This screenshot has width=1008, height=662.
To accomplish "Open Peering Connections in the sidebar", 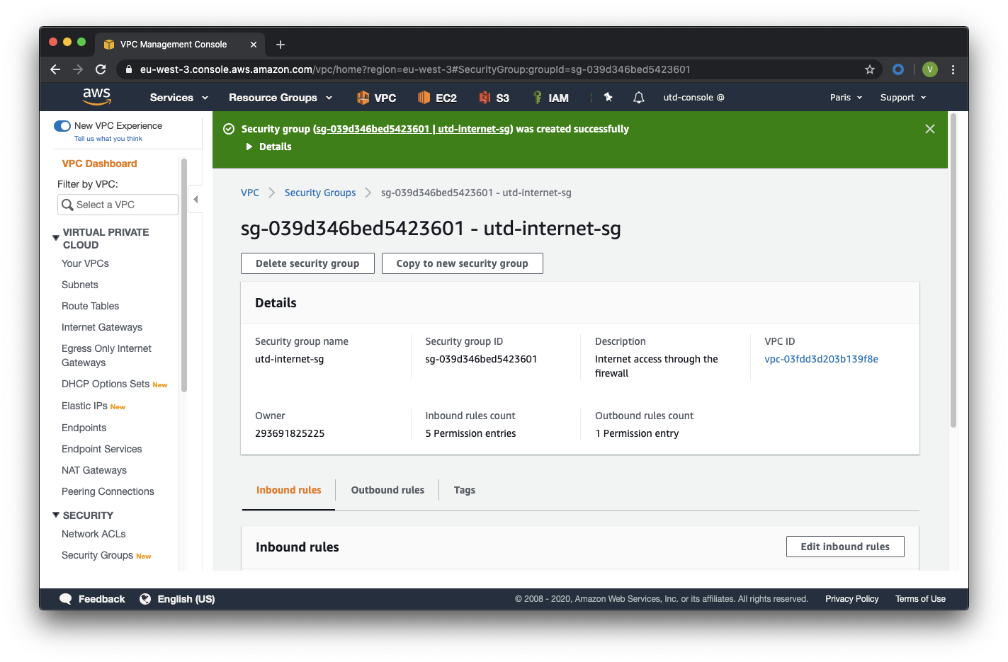I will pyautogui.click(x=108, y=491).
